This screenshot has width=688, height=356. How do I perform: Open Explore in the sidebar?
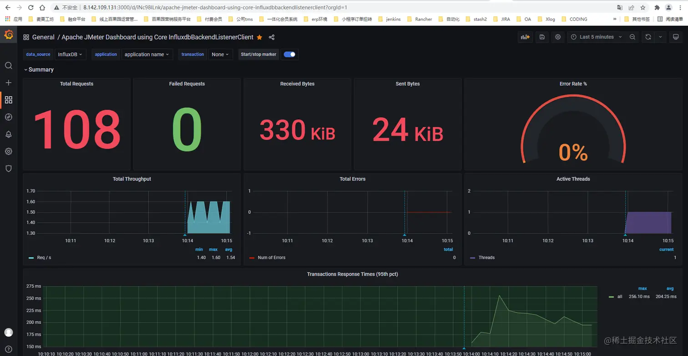8,117
